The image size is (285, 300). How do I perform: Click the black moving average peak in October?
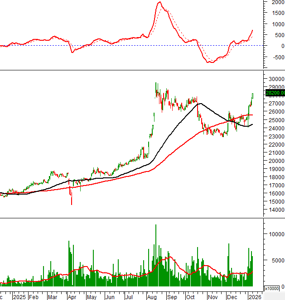tap(200, 104)
